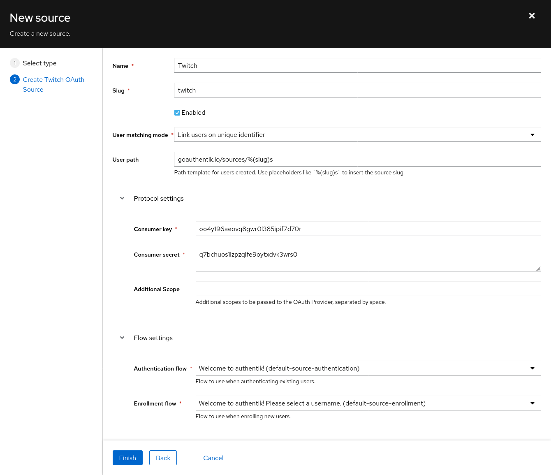Image resolution: width=551 pixels, height=475 pixels.
Task: Click step 2 circle indicator in sidebar
Action: 15,79
